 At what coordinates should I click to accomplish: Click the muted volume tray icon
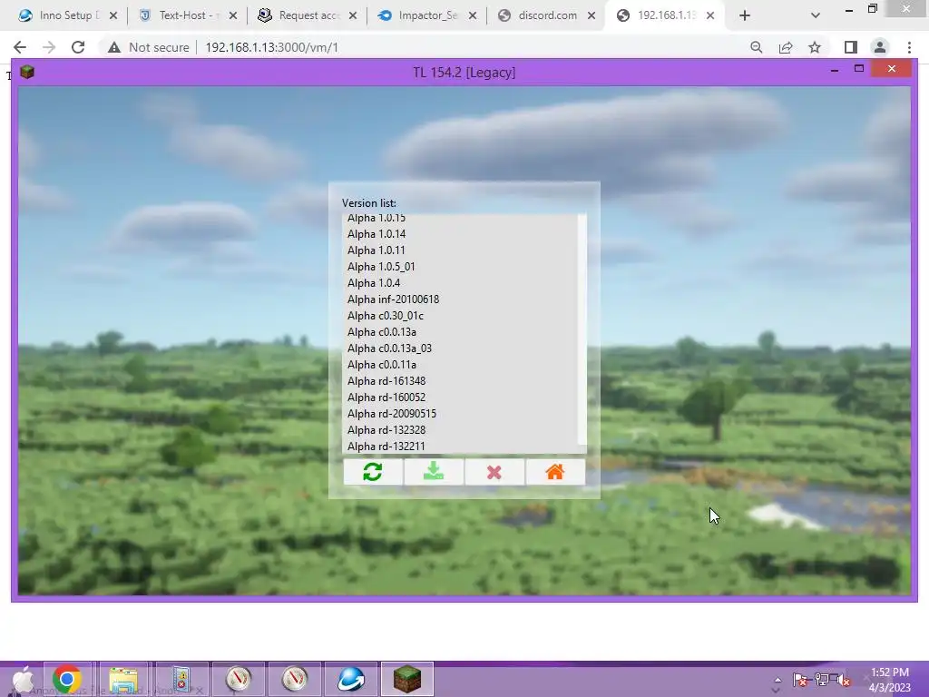(x=843, y=680)
